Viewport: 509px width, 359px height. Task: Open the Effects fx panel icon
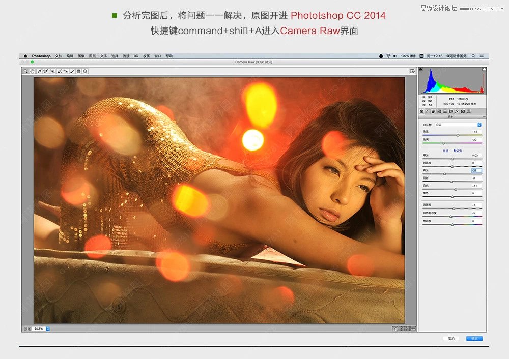pos(457,111)
